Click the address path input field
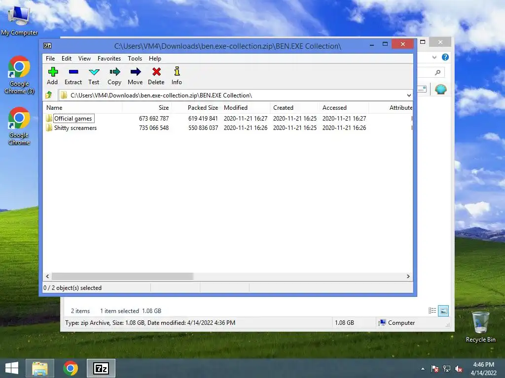Image resolution: width=505 pixels, height=378 pixels. click(x=235, y=95)
